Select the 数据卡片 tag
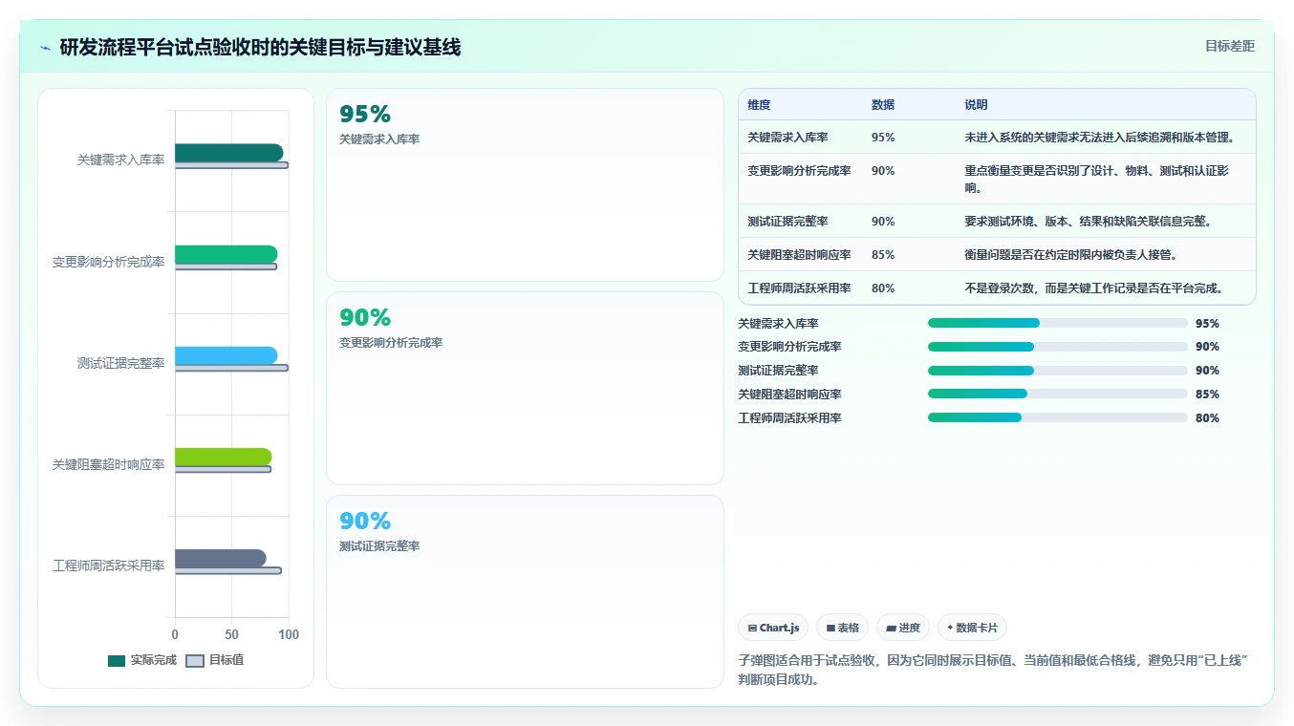Screen dimensions: 1294x726 click(972, 628)
